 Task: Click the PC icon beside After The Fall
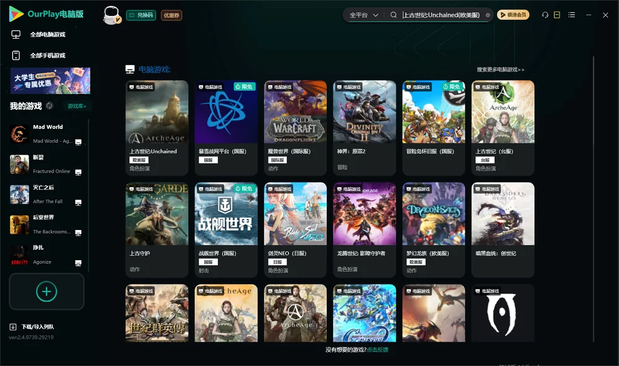tap(78, 203)
